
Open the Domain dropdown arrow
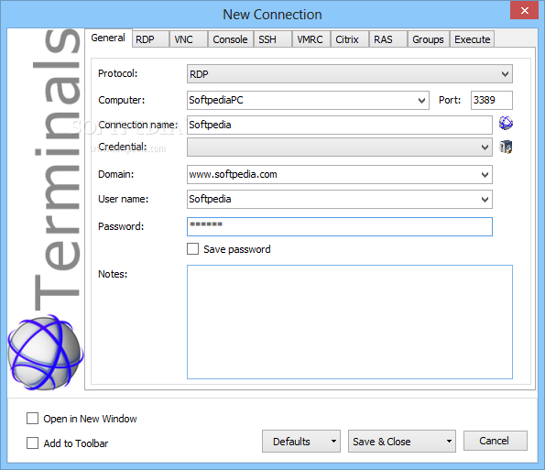point(485,174)
